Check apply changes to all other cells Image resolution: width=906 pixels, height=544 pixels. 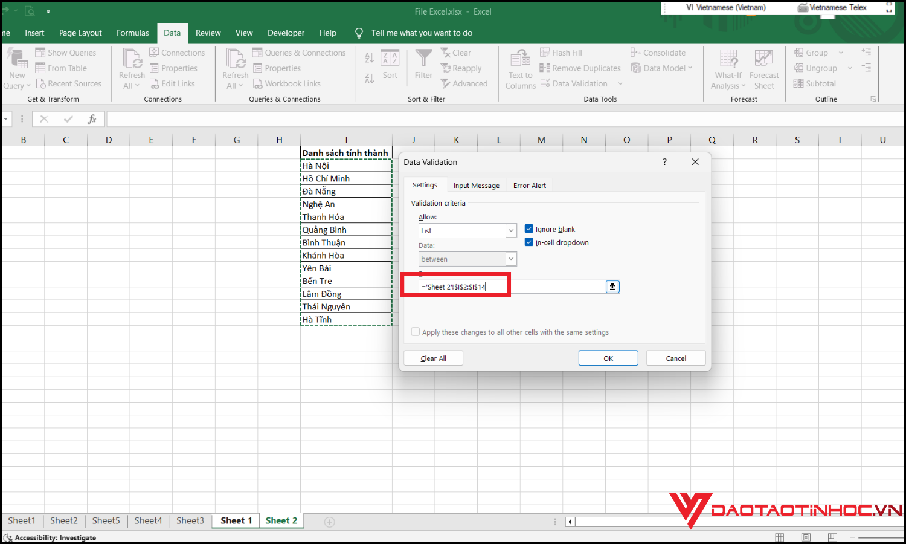[x=415, y=331]
